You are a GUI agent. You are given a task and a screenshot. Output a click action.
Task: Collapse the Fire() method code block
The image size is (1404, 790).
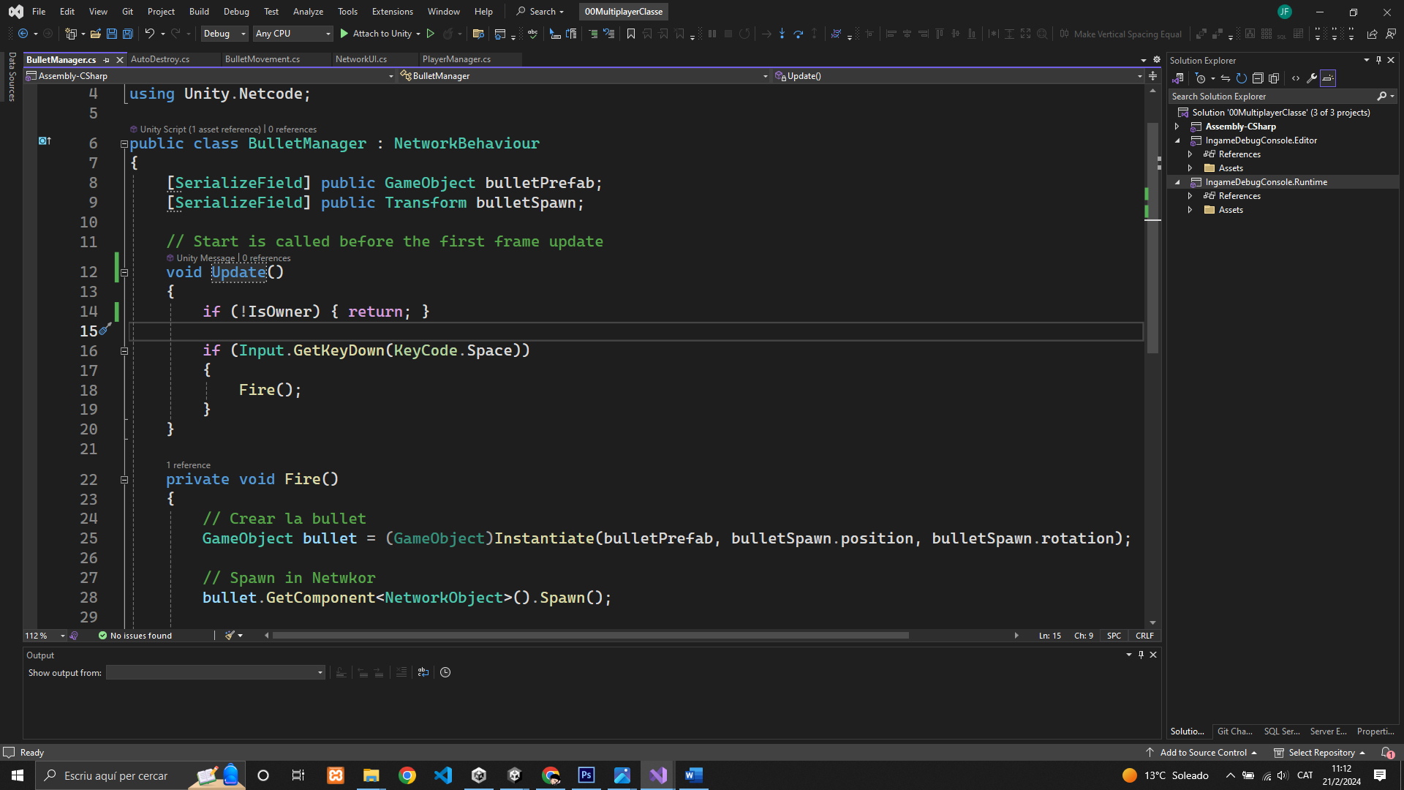124,480
